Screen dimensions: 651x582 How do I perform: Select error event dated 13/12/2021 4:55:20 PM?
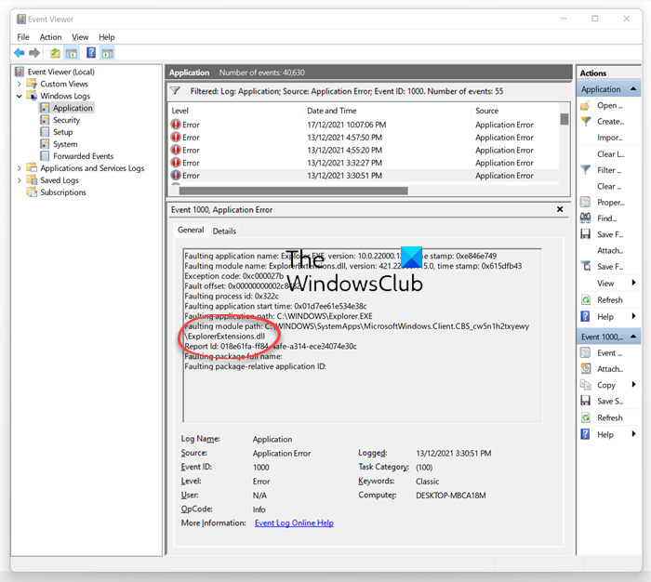pyautogui.click(x=365, y=150)
